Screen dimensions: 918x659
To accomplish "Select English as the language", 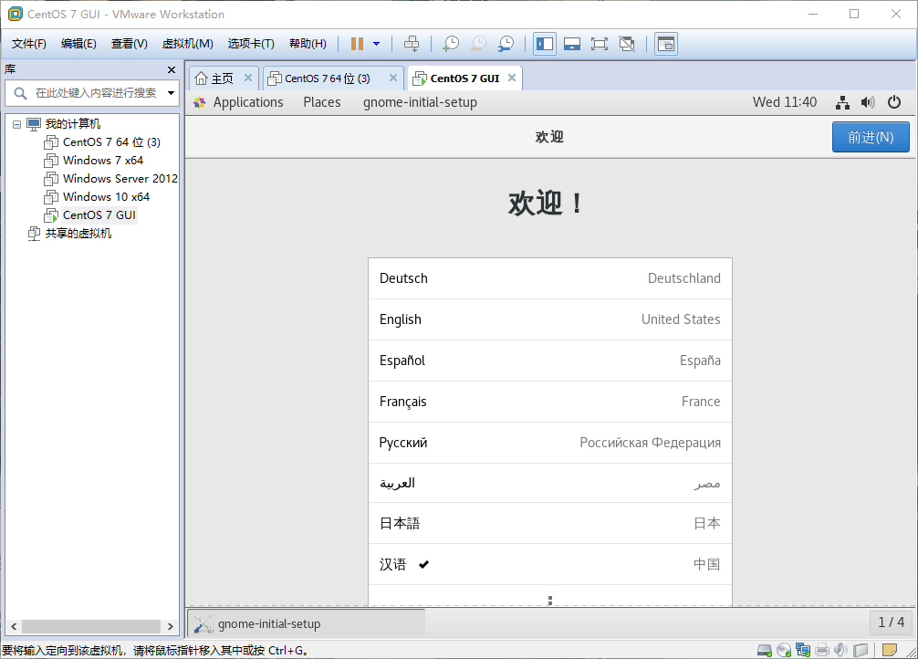I will (549, 319).
